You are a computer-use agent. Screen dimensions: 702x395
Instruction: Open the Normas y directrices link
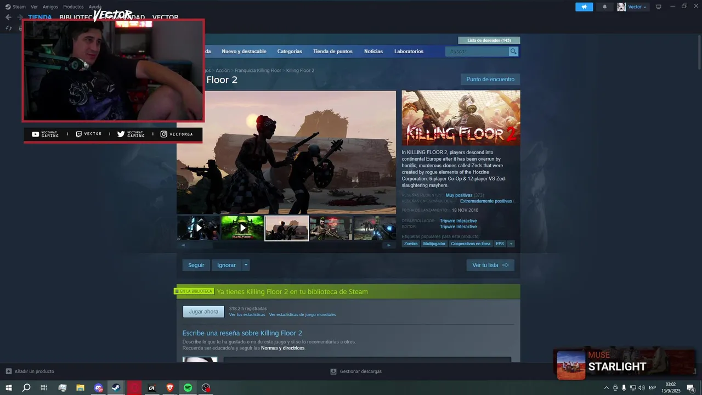(282, 348)
